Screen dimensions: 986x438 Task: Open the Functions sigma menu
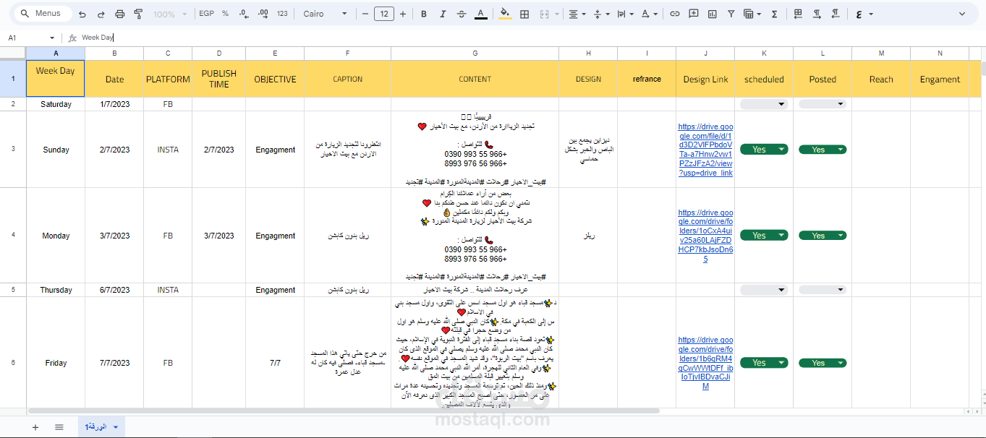(775, 14)
